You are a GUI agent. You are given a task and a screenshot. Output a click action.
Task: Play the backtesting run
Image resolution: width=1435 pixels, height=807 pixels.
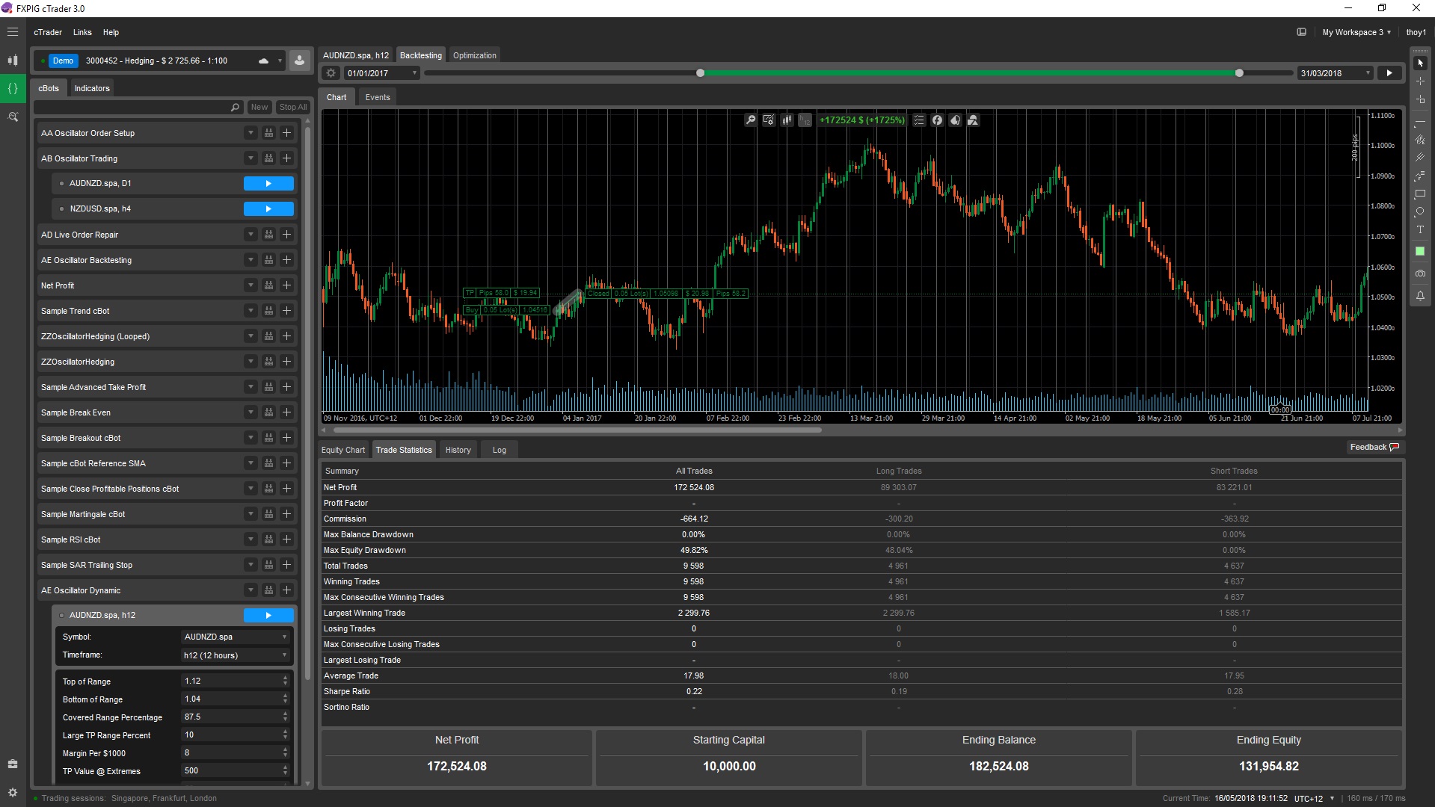(x=1389, y=73)
